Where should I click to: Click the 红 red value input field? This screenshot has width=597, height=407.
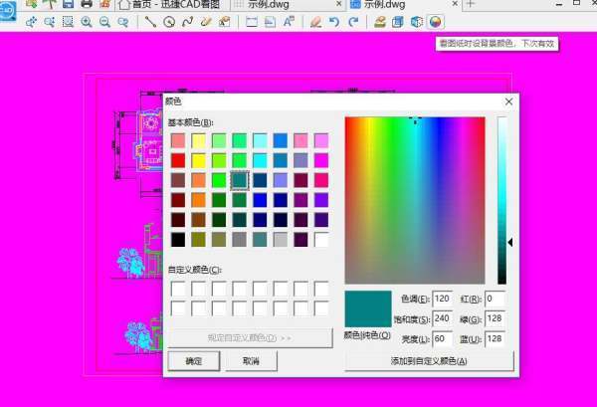click(x=495, y=299)
